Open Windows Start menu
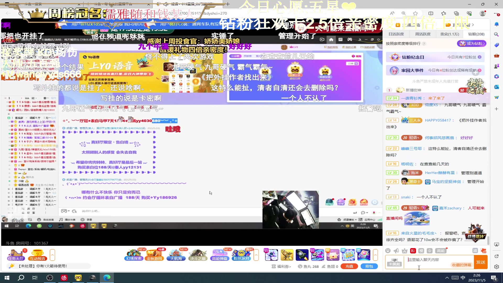503x283 pixels. (7, 278)
